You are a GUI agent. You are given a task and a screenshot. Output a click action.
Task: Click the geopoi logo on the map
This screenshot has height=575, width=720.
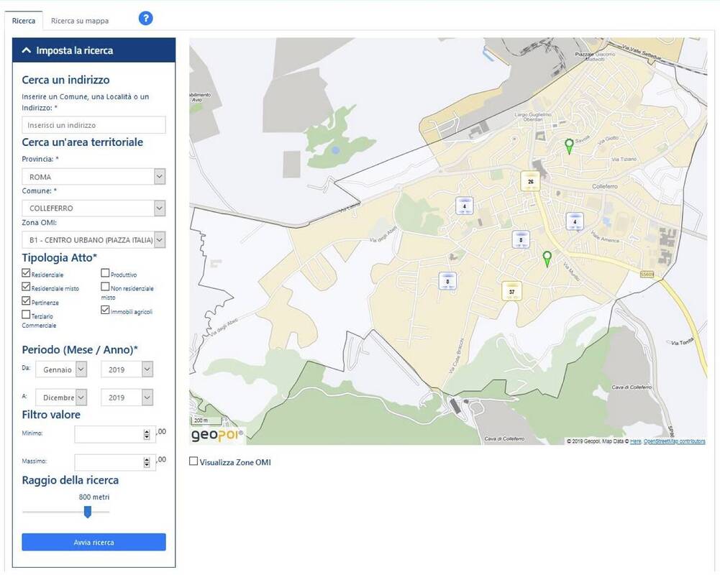coord(217,435)
